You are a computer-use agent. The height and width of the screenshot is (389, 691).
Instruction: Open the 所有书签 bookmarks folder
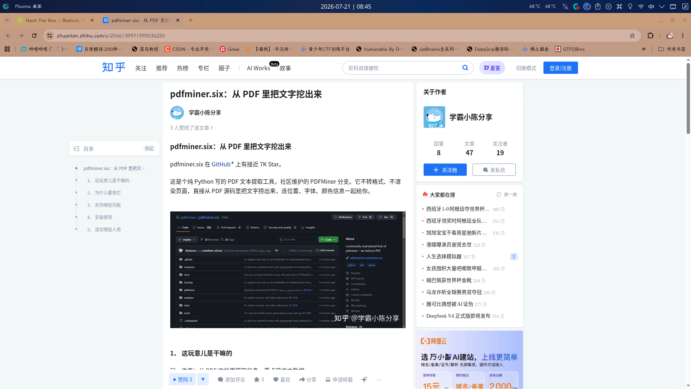point(672,49)
